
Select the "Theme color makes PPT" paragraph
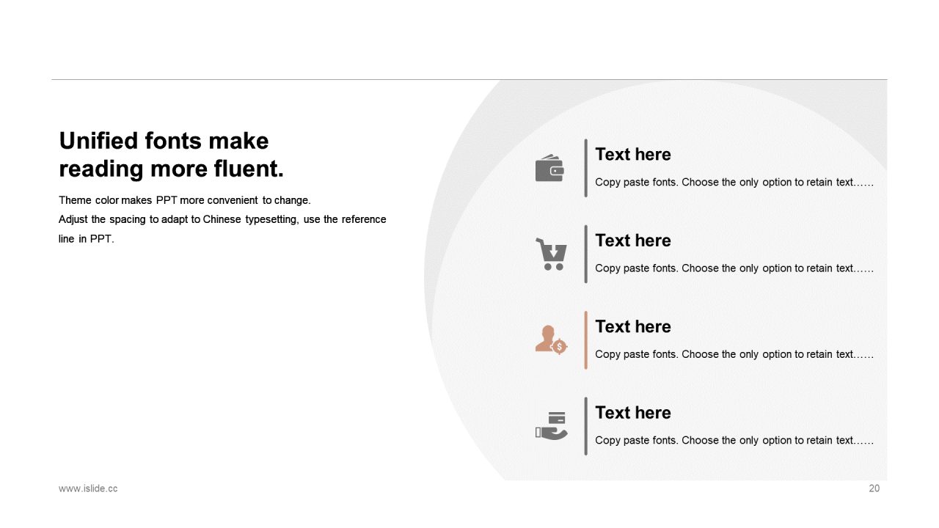pos(222,219)
